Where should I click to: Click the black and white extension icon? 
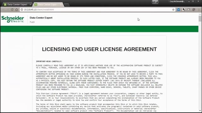184,10
